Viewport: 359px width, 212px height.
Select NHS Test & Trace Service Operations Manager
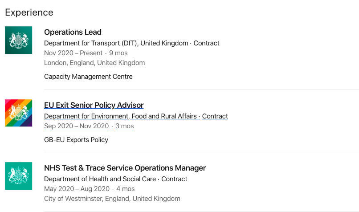tap(125, 168)
